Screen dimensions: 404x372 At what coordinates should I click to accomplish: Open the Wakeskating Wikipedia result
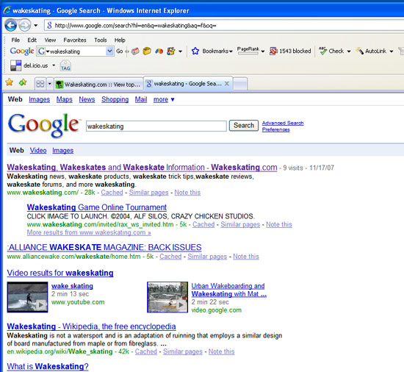[x=92, y=326]
